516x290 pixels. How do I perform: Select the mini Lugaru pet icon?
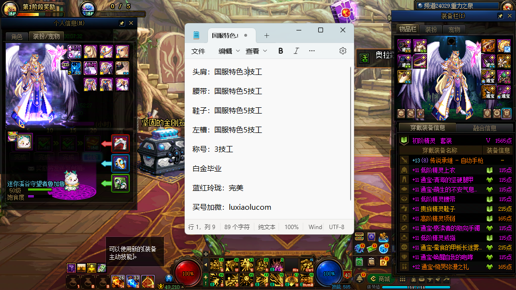point(24,141)
